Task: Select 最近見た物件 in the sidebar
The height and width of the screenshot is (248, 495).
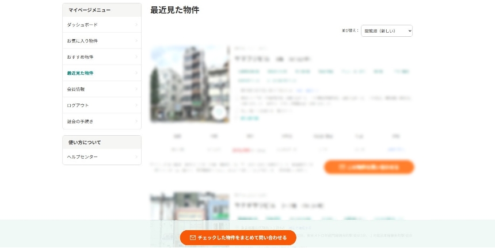Action: [x=102, y=73]
